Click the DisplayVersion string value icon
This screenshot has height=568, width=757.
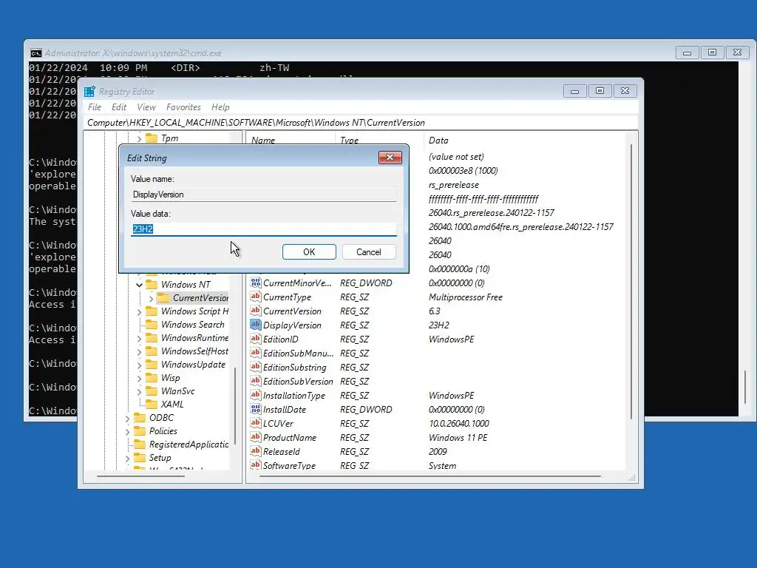point(255,325)
